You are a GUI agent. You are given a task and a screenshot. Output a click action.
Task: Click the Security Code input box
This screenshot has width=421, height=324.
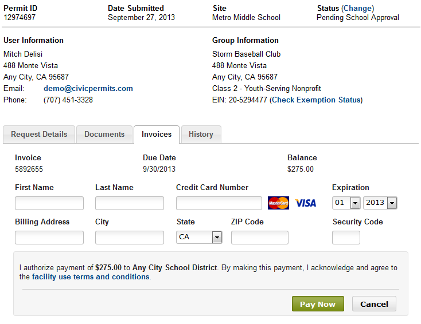[x=346, y=238]
